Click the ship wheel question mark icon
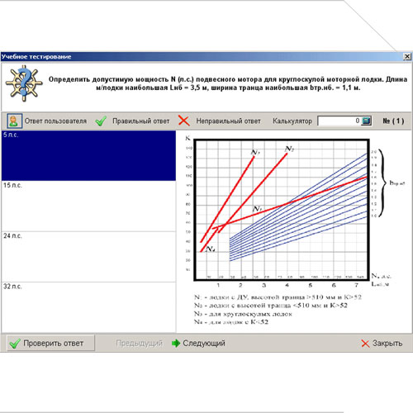 pyautogui.click(x=24, y=83)
